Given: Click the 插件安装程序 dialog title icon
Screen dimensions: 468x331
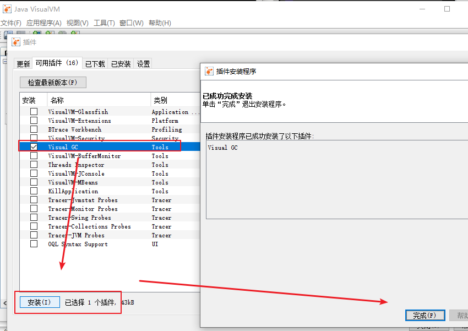Looking at the screenshot, I should [x=209, y=71].
